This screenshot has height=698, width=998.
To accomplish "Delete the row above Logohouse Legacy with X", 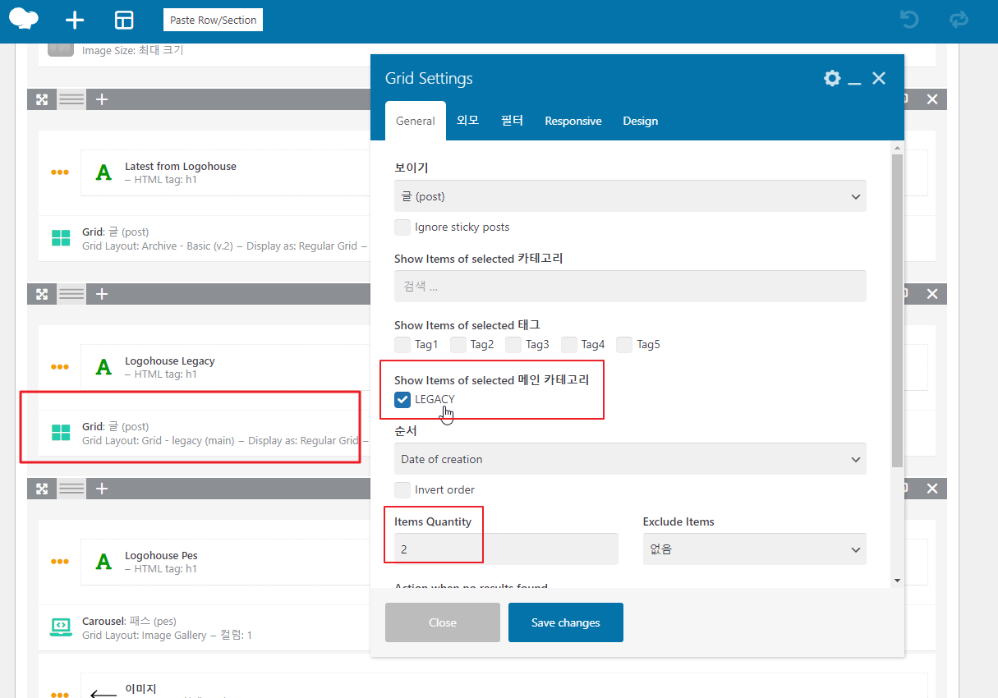I will tap(932, 294).
